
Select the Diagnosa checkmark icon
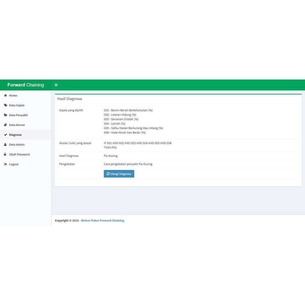point(5,135)
